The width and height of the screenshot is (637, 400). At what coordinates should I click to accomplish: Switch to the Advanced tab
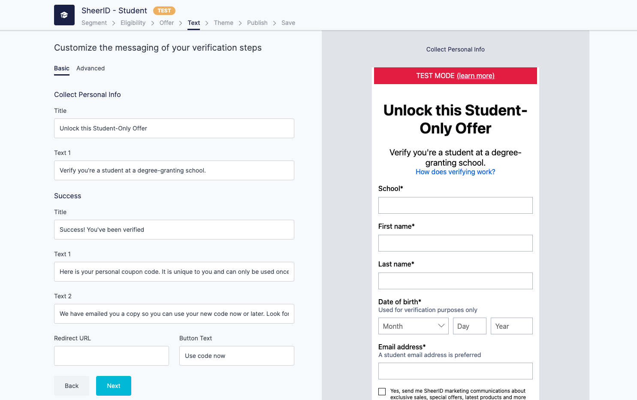(x=91, y=68)
